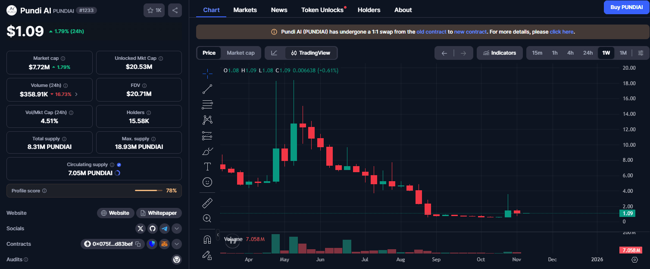Image resolution: width=650 pixels, height=269 pixels.
Task: Select the trend line drawing tool
Action: coord(207,89)
